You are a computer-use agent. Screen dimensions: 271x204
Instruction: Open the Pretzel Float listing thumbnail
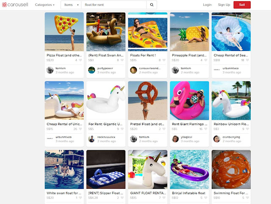[148, 101]
